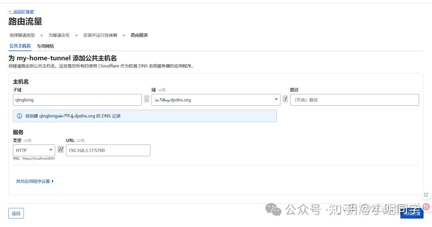The width and height of the screenshot is (432, 227).
Task: Click the 为隧道命名 breadcrumb step
Action: pyautogui.click(x=59, y=35)
